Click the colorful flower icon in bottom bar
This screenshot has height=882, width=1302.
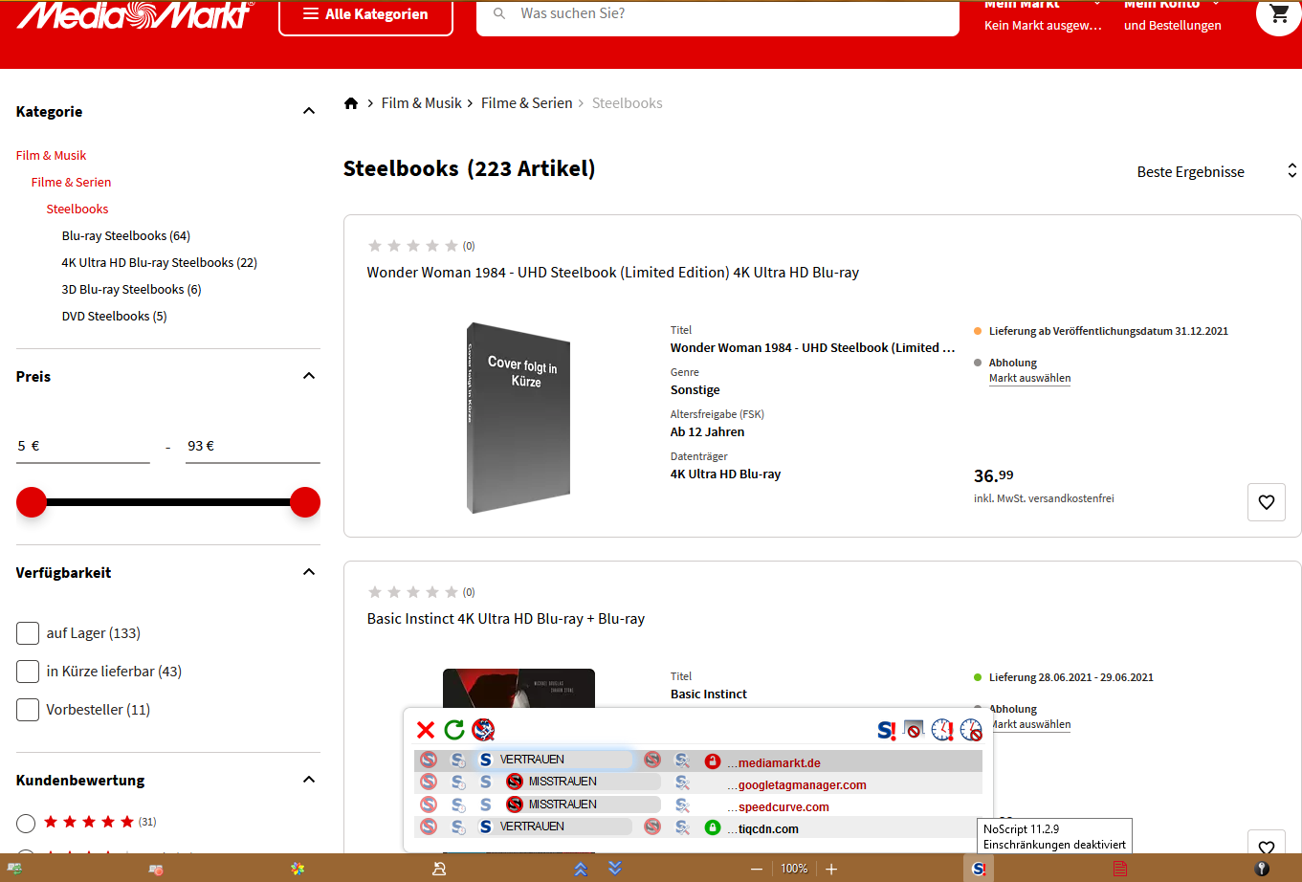coord(298,869)
